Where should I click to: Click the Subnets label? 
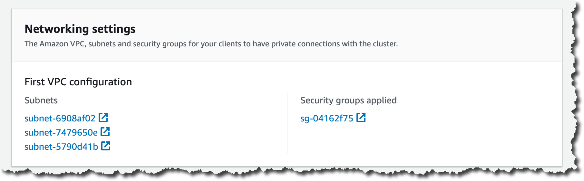[x=41, y=100]
